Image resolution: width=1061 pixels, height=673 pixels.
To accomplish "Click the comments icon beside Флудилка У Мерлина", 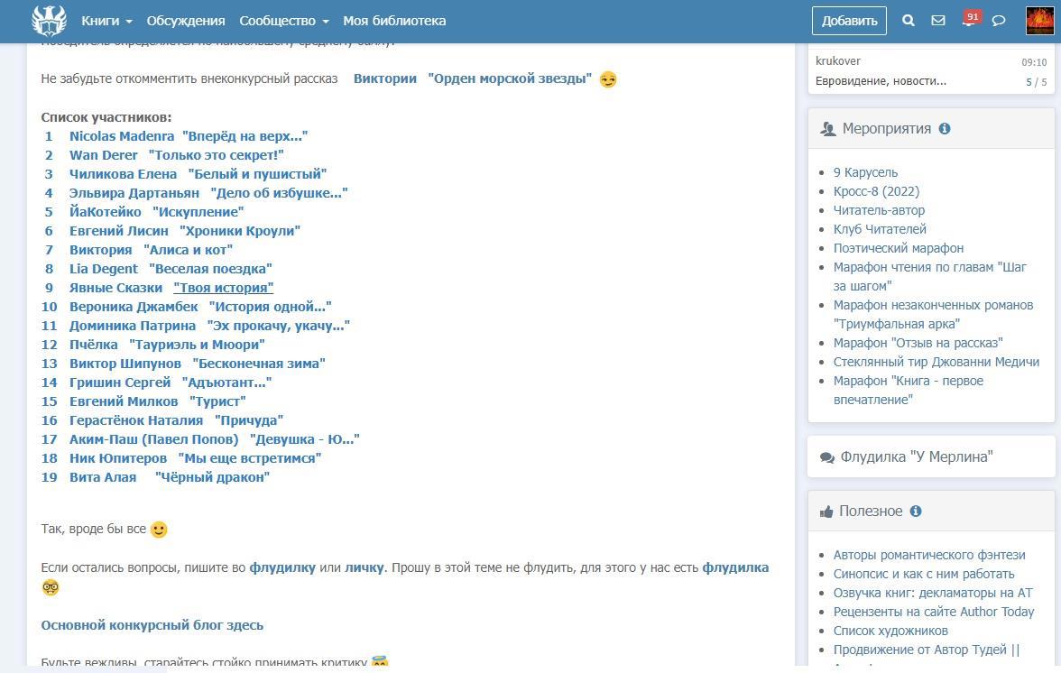I will pyautogui.click(x=826, y=457).
